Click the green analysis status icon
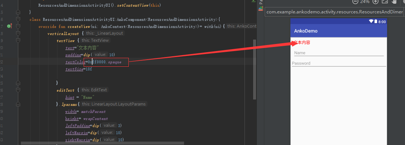Viewport: 405px width, 145px height. click(x=253, y=1)
